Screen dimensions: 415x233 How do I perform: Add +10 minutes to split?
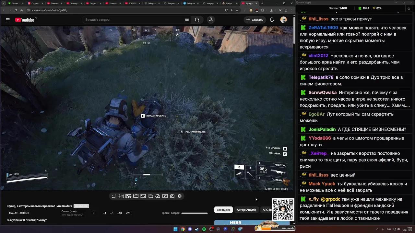pos(120,213)
